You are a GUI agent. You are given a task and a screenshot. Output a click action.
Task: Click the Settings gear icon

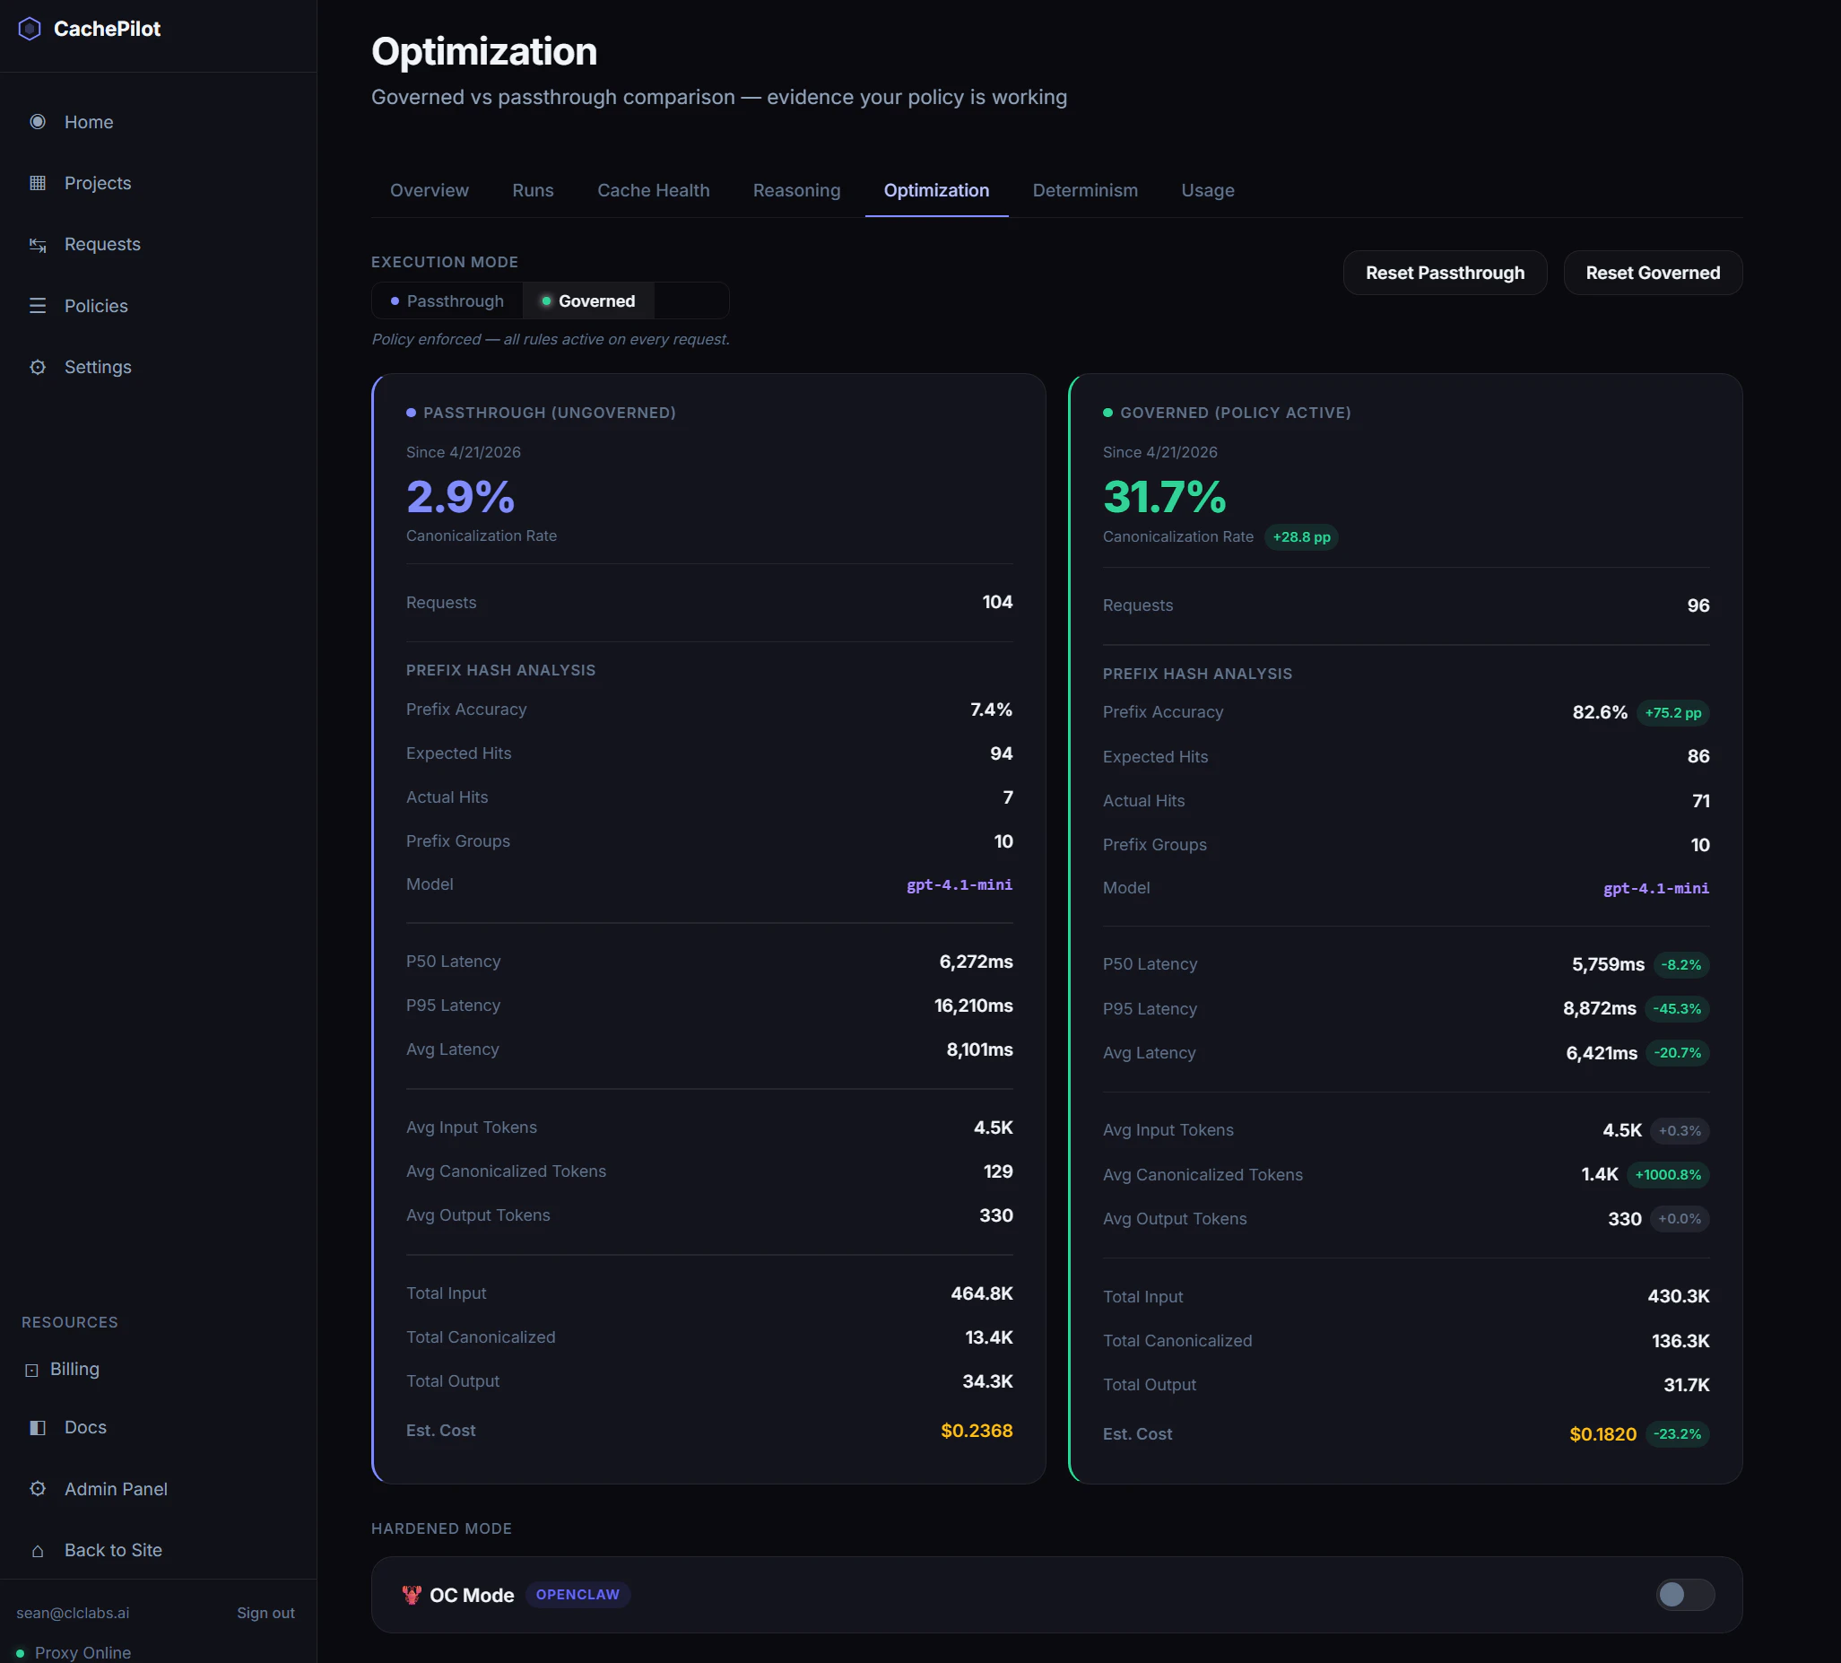pyautogui.click(x=38, y=367)
